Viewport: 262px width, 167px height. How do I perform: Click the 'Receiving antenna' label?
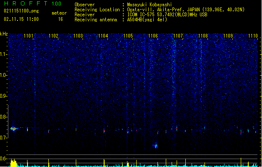pos(96,20)
